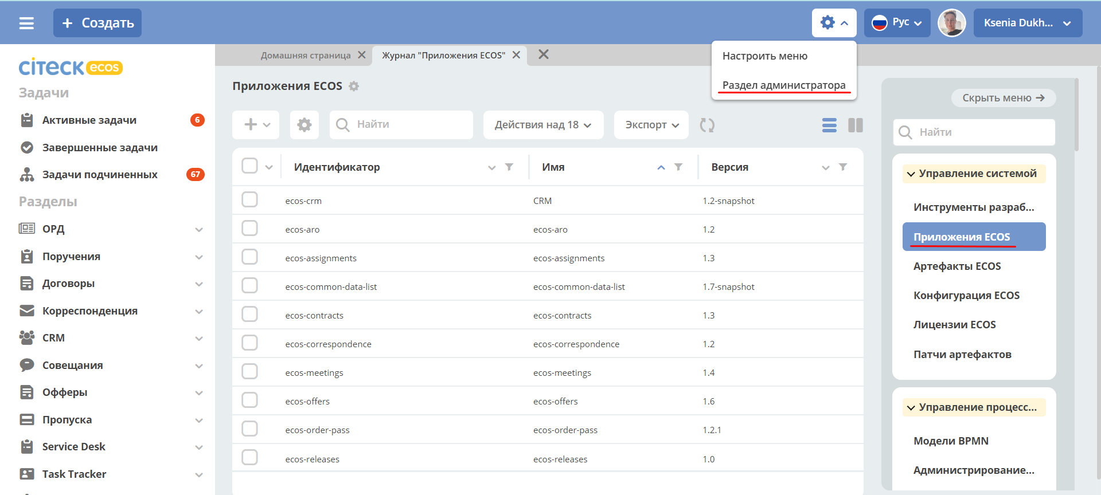The width and height of the screenshot is (1101, 495).
Task: Close the Журнал Приложения ECOS tab
Action: [x=516, y=55]
